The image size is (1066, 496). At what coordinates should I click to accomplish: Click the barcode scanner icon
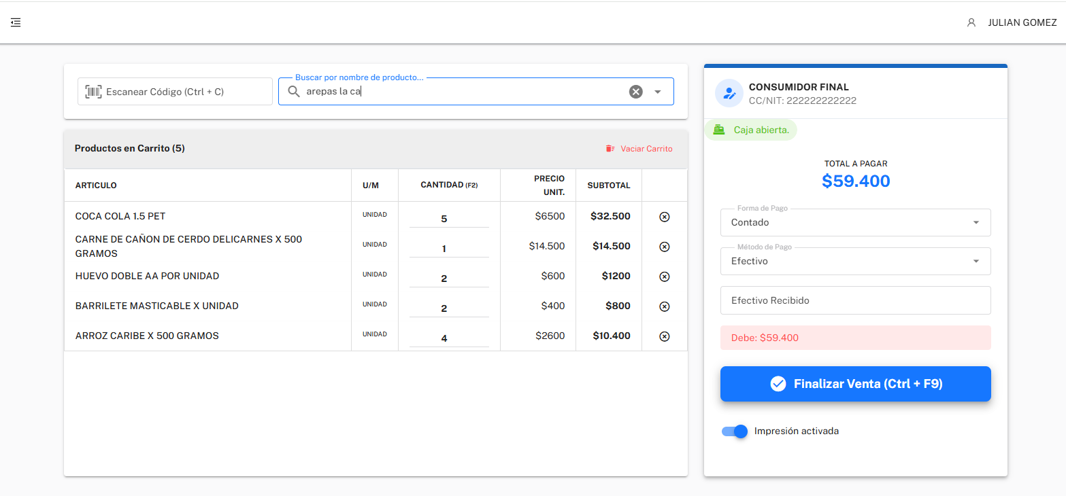[x=93, y=92]
